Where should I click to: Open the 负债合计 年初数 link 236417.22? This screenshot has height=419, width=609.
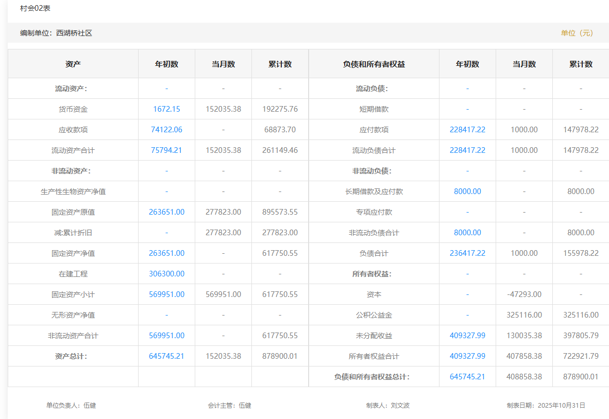[x=467, y=253]
